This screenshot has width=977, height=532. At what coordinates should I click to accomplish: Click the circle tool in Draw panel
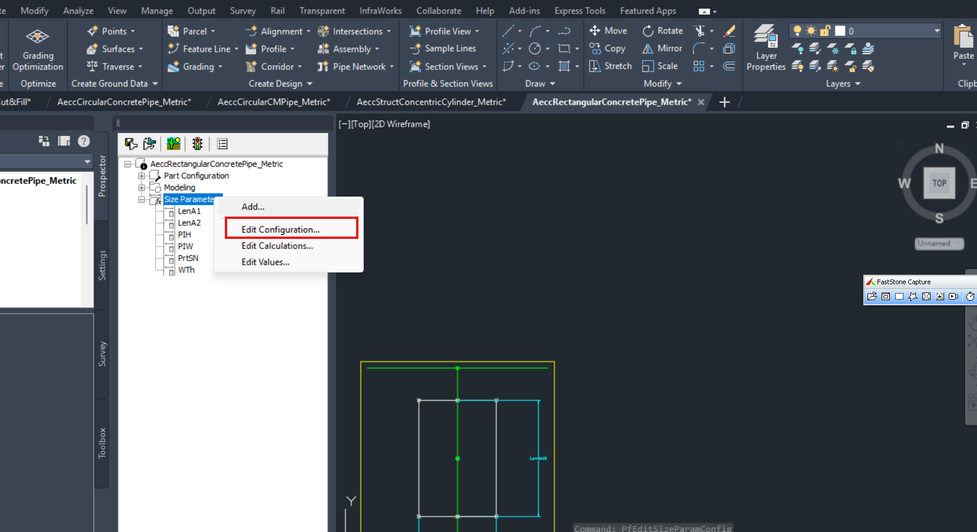[534, 48]
